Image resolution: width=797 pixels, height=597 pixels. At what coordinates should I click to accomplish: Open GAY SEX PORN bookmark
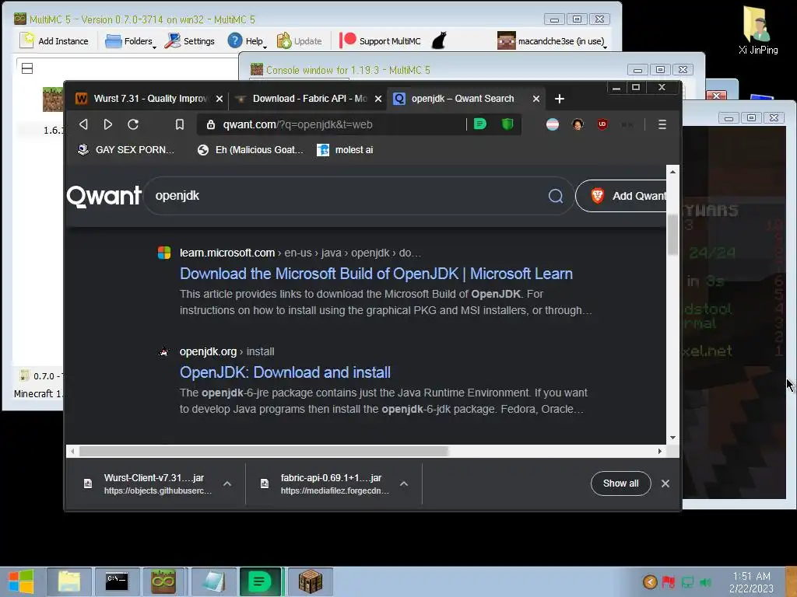[125, 150]
